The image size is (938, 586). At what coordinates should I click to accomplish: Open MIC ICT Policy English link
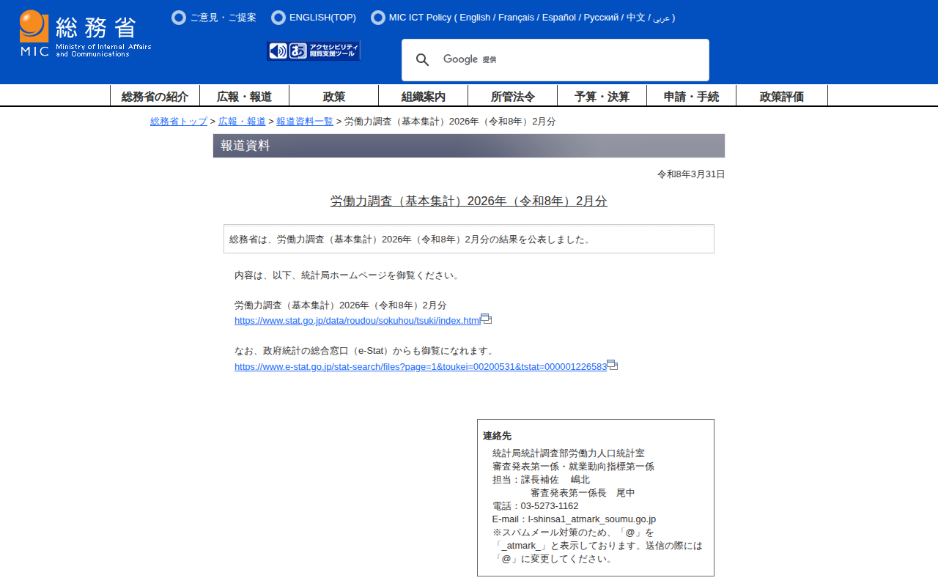coord(475,18)
